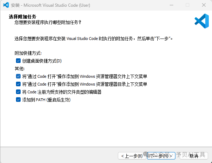Cancel setup with the 取消 button
Image resolution: width=212 pixels, height=163 pixels.
pos(194,156)
